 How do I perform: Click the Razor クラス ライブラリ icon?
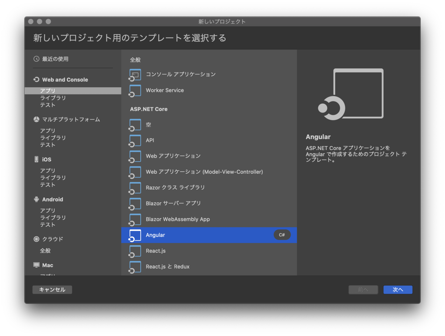[x=135, y=188]
